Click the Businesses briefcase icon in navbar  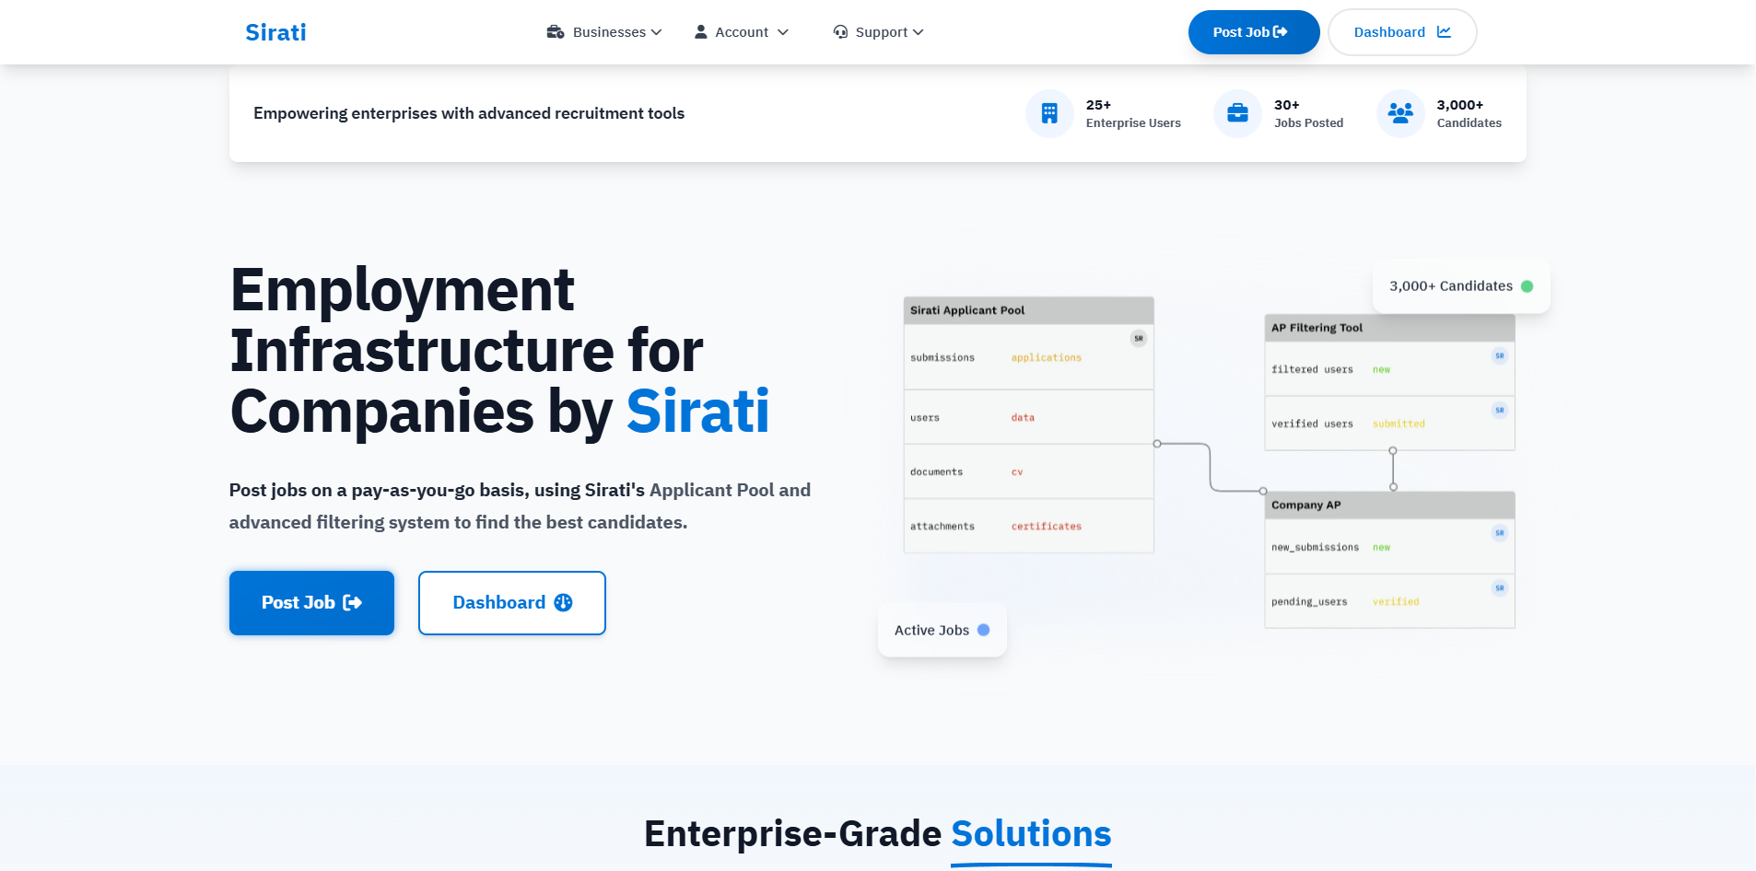[556, 32]
